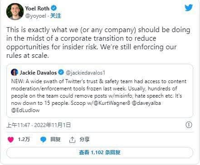The height and width of the screenshot is (165, 200).
Task: Click the 分享 share label
Action: point(84,139)
